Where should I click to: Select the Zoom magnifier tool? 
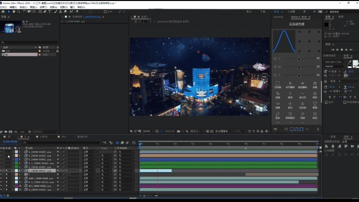coord(18,11)
